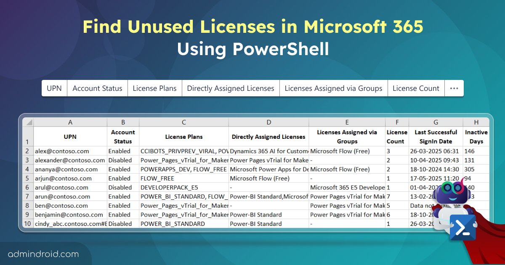
Task: Select the UPN tab label
Action: 54,88
